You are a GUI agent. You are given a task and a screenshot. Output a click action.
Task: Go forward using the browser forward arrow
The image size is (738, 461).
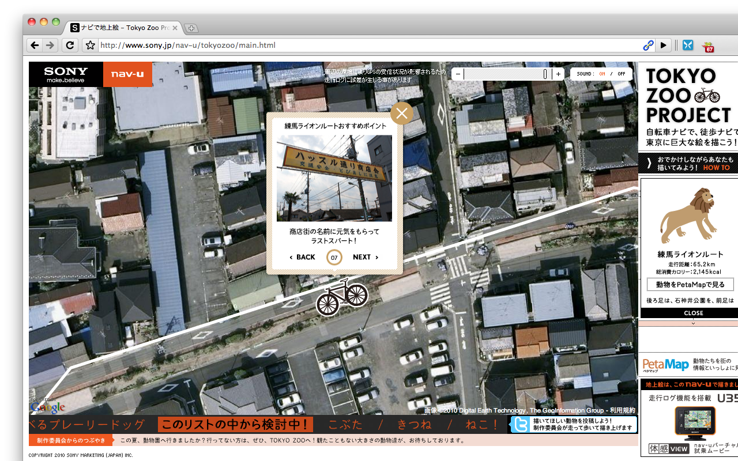pyautogui.click(x=50, y=45)
